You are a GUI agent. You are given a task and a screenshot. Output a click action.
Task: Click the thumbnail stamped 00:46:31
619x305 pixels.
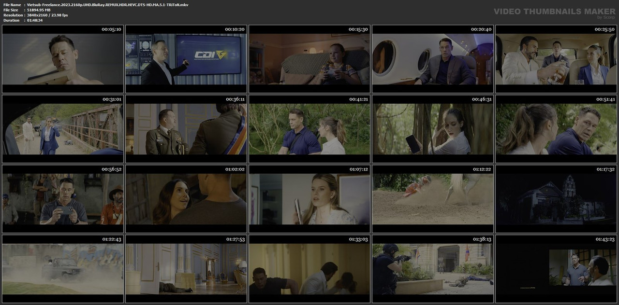tap(433, 129)
